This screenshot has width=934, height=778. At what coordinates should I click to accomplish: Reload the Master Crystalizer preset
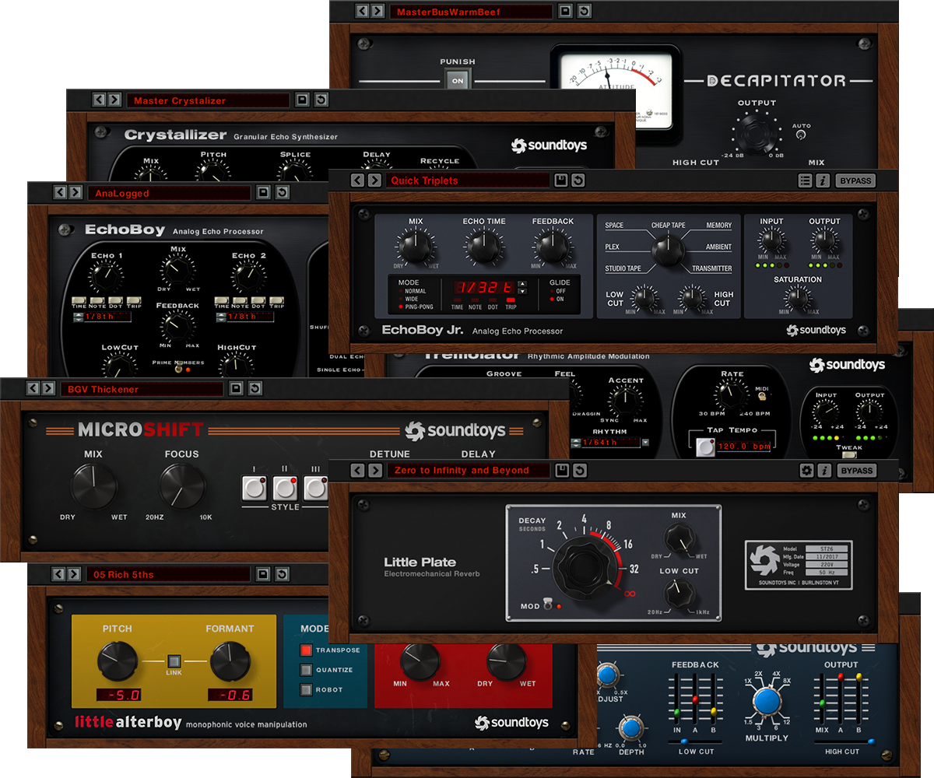pyautogui.click(x=321, y=100)
